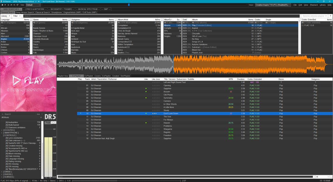The height and width of the screenshot is (182, 333).
Task: Pause playback using the Pause button
Action: pos(8,5)
